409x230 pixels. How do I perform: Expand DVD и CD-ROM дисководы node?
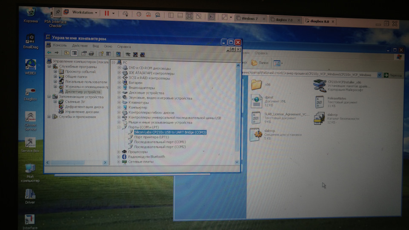pyautogui.click(x=119, y=68)
